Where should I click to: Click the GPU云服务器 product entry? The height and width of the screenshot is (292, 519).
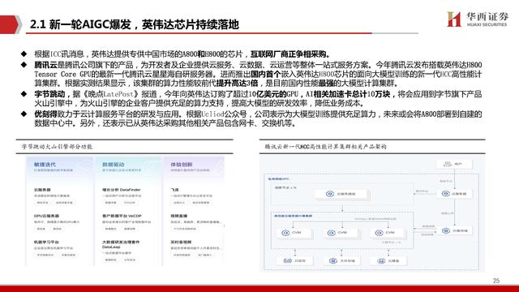click(x=46, y=216)
